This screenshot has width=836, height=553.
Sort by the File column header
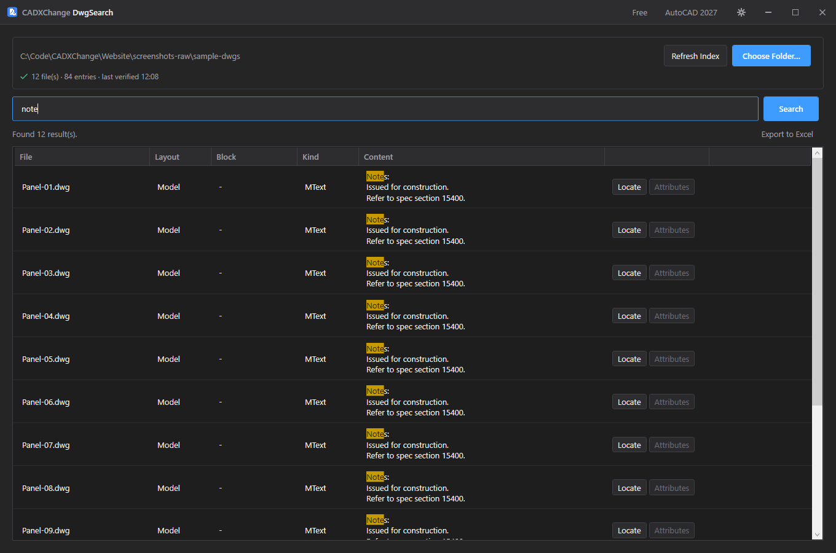(x=82, y=157)
